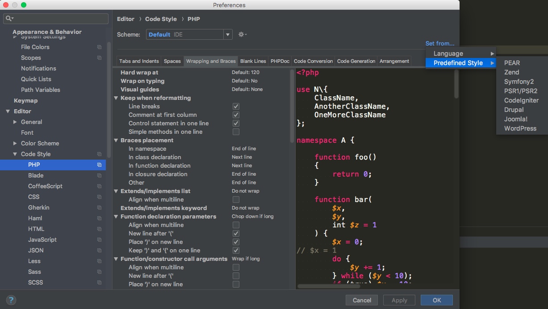Open the Scheme dropdown arrow

point(228,34)
